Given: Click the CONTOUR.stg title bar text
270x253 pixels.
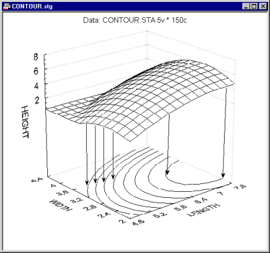Looking at the screenshot, I should click(x=32, y=7).
